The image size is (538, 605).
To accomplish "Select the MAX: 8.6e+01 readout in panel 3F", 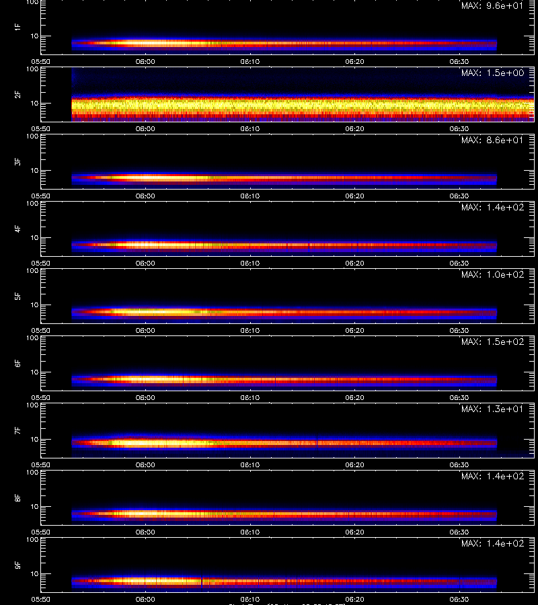I will click(x=492, y=140).
